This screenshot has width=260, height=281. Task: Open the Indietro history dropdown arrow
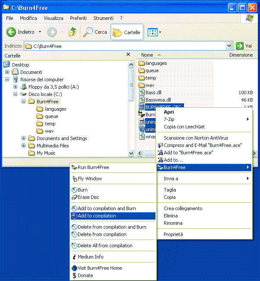click(x=40, y=32)
